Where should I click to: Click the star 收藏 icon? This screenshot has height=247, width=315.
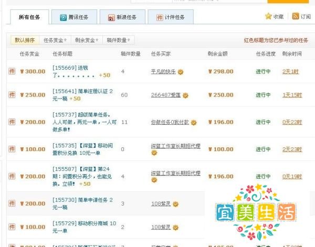coord(268,16)
